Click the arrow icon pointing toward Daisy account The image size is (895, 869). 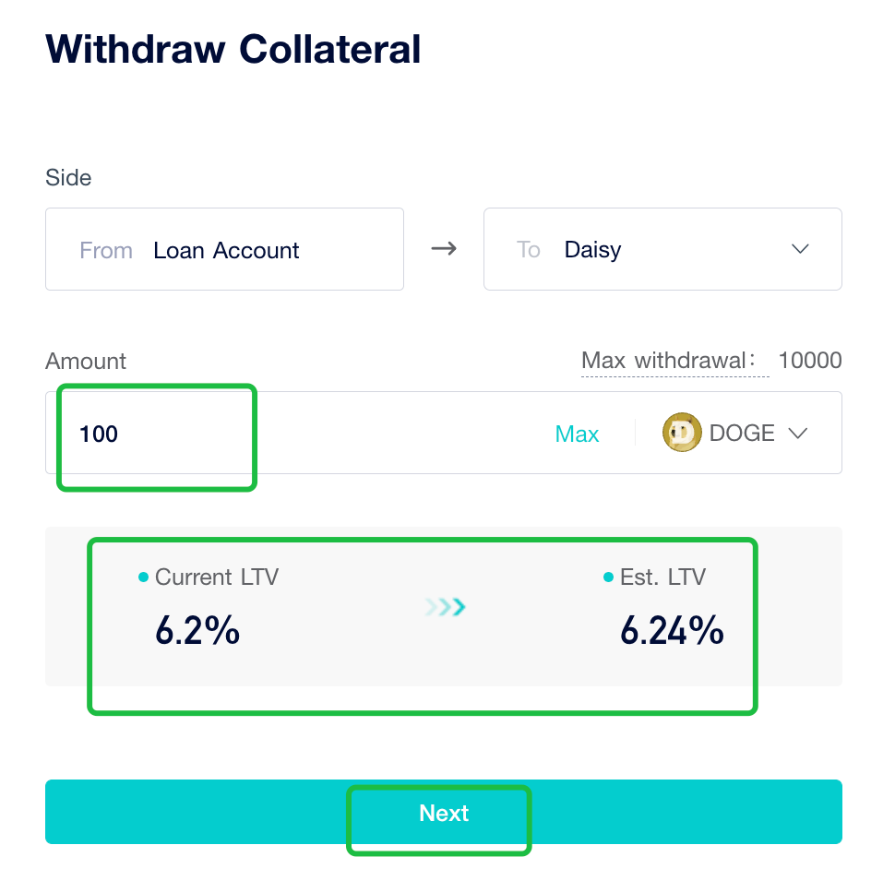pos(444,249)
